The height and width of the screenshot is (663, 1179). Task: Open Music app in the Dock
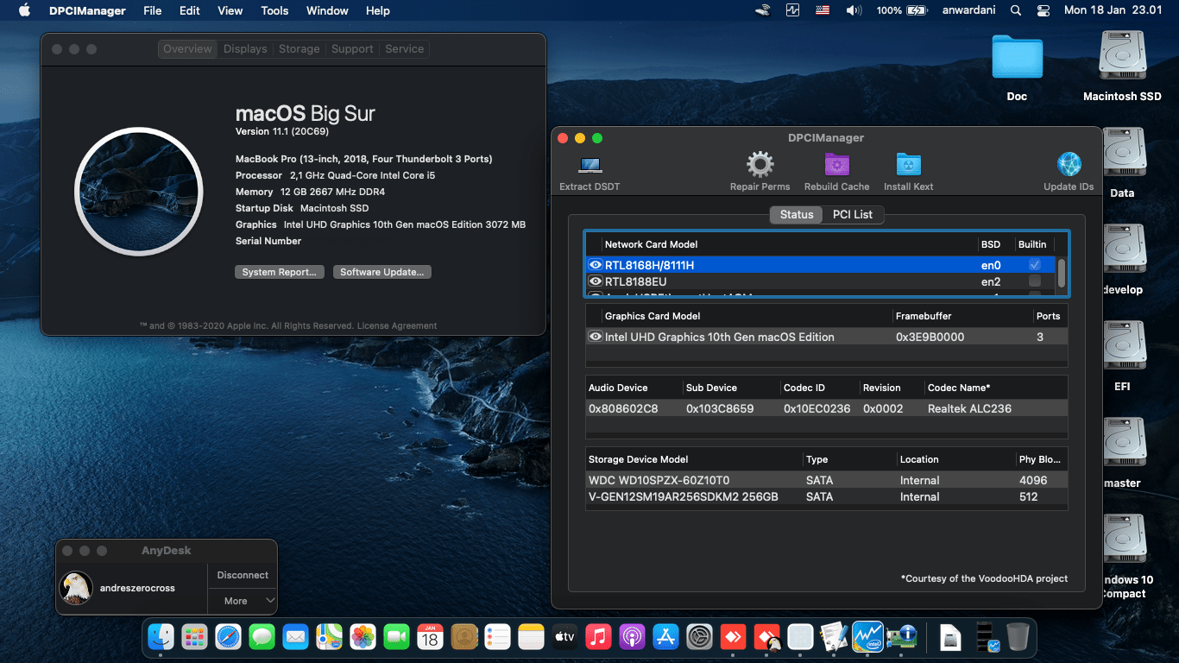(598, 637)
